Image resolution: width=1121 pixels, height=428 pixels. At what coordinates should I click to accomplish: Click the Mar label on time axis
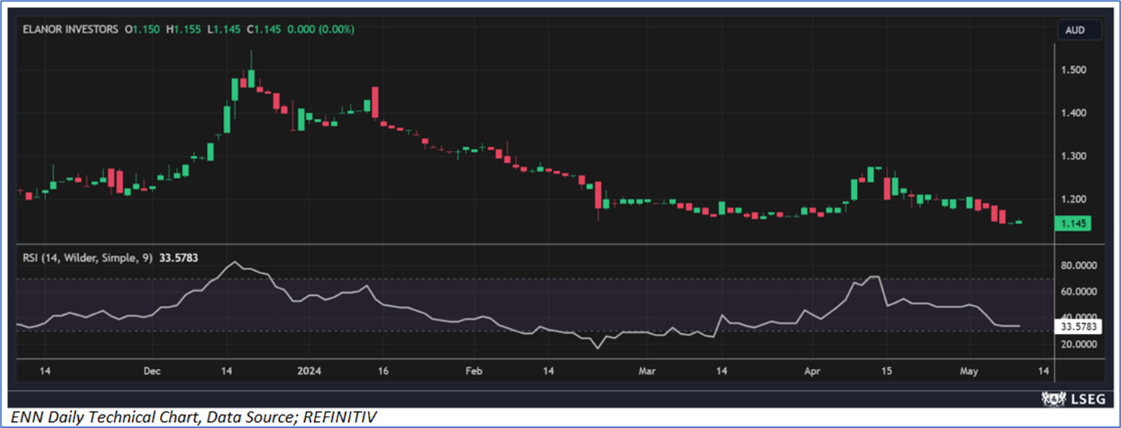[647, 371]
